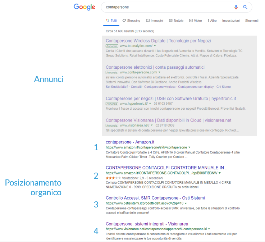Expand arrow after ostisistemi.it prodotti-dett URL
Image resolution: width=265 pixels, height=242 pixels.
[x=186, y=203]
